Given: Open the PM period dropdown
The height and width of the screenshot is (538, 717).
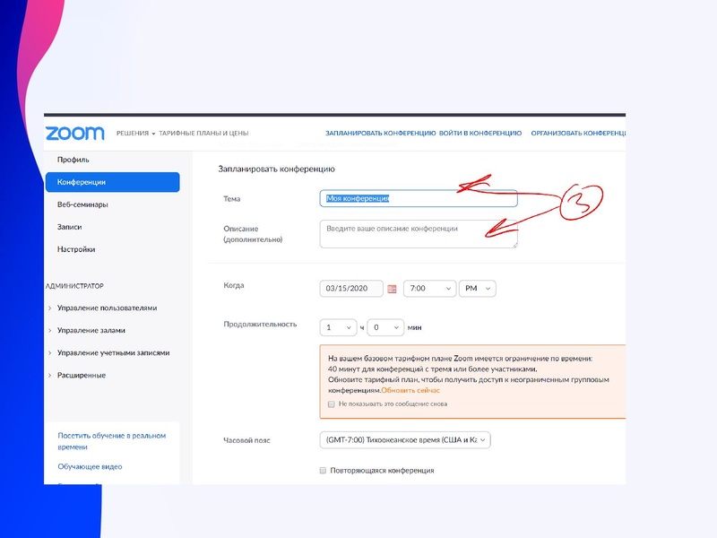Looking at the screenshot, I should point(477,290).
